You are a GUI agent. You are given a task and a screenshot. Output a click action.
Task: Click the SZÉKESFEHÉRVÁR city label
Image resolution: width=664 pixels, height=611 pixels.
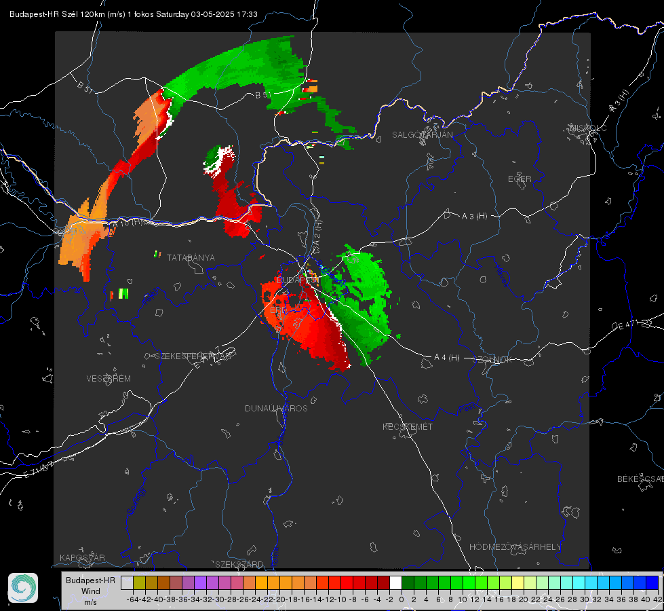pyautogui.click(x=193, y=356)
